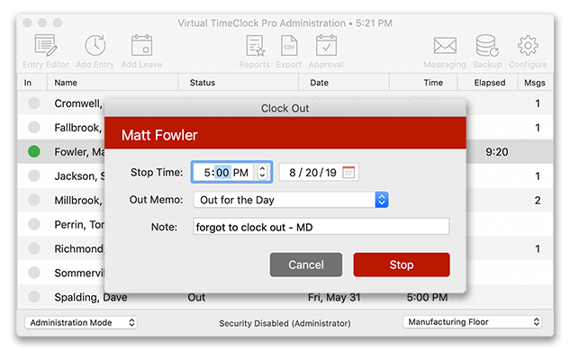The image size is (570, 351).
Task: Select the Jackson row name
Action: [79, 176]
